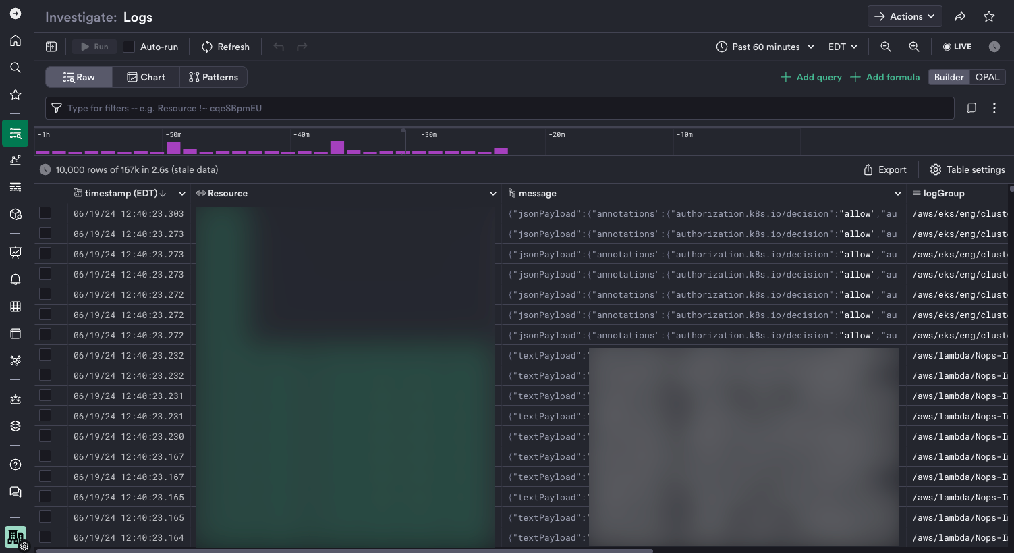
Task: Click the histogram range handle near -30m
Action: (403, 140)
